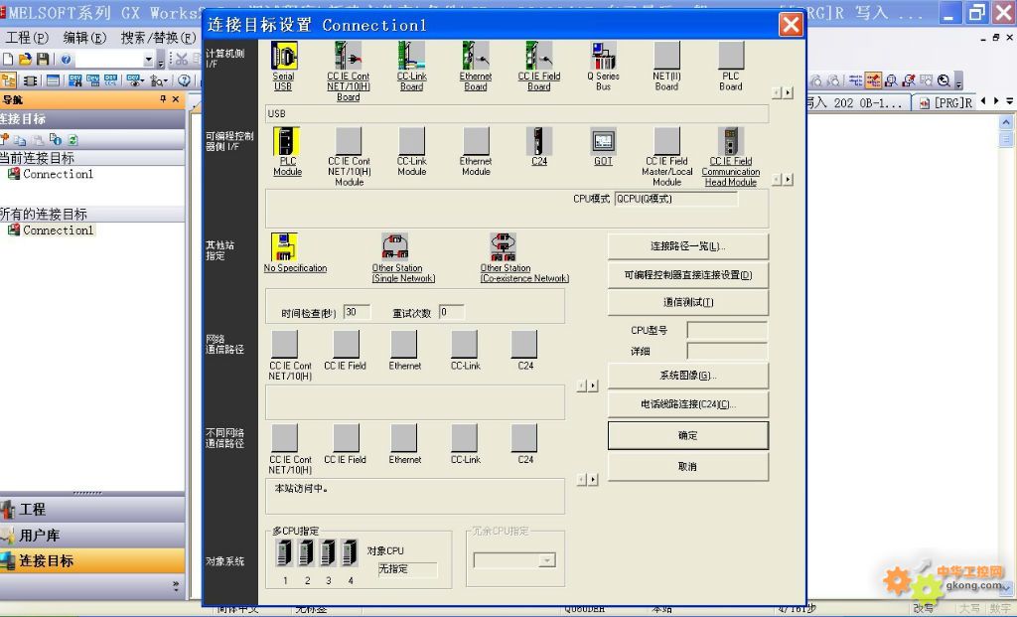Click the 重试次数 input field
1017x617 pixels.
pyautogui.click(x=452, y=312)
